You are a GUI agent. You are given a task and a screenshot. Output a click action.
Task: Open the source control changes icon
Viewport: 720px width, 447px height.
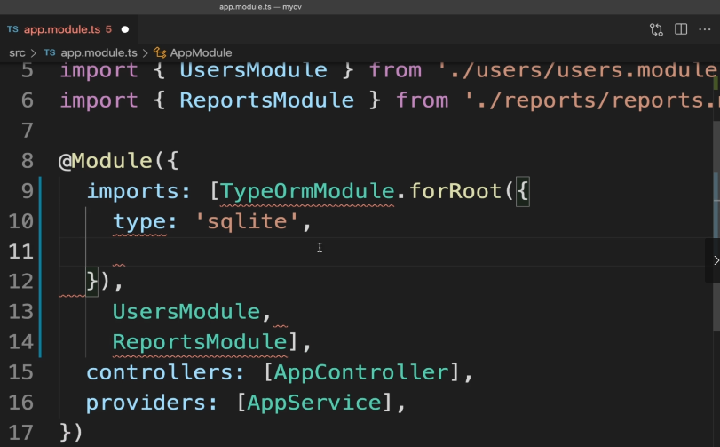pyautogui.click(x=656, y=29)
